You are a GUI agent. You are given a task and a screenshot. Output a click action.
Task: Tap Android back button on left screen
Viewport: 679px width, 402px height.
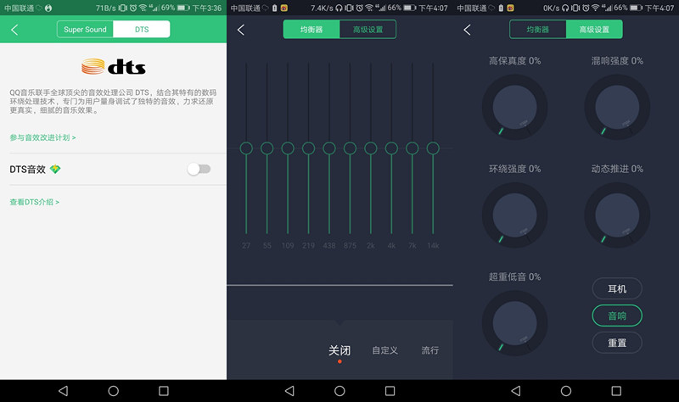[63, 391]
